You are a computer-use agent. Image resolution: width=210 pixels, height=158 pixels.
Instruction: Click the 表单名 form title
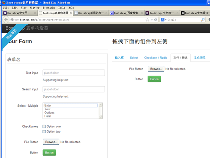[14, 60]
